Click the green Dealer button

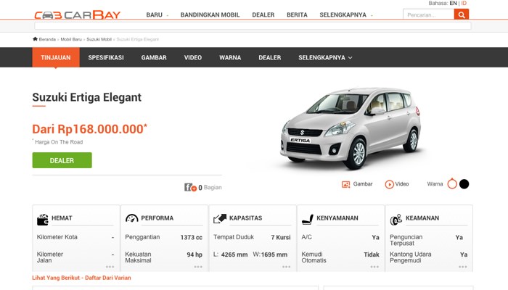click(62, 160)
